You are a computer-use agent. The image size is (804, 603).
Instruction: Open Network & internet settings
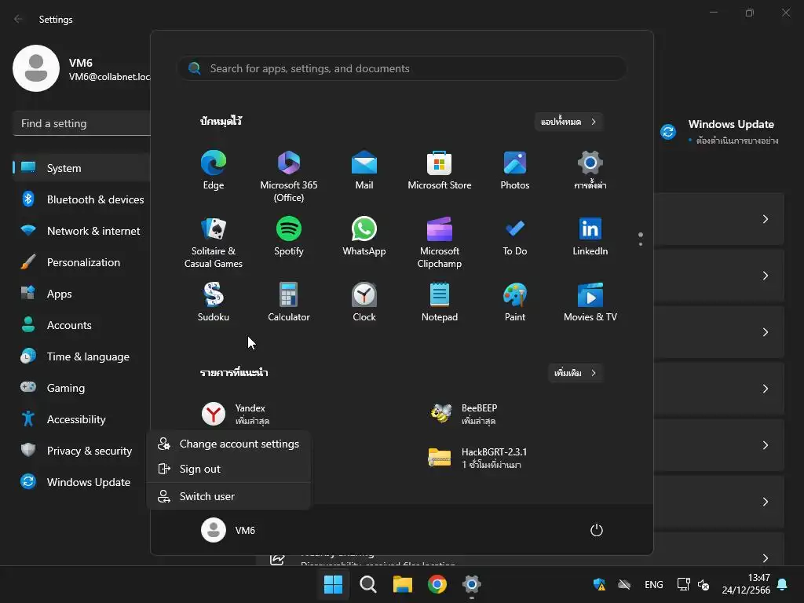[82, 231]
